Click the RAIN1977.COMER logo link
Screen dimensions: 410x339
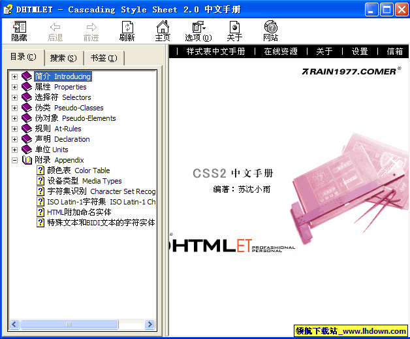[x=351, y=71]
